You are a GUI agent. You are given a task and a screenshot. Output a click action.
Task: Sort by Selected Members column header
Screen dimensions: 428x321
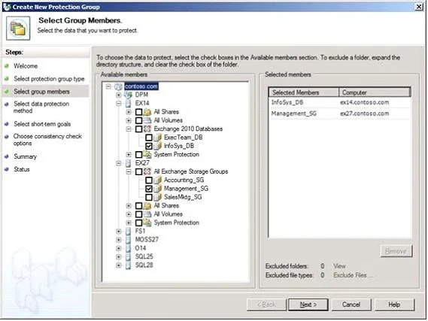(x=304, y=92)
